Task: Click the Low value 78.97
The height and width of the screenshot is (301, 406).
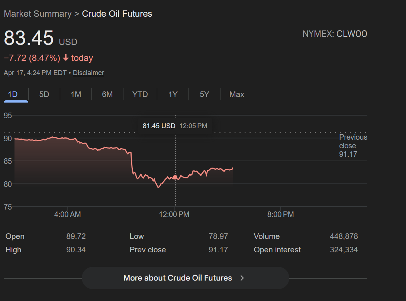Action: pos(218,236)
